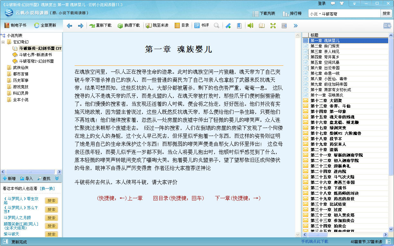Click the blue bookmark icon
Viewport: 394px width, 246px height.
pos(239,26)
